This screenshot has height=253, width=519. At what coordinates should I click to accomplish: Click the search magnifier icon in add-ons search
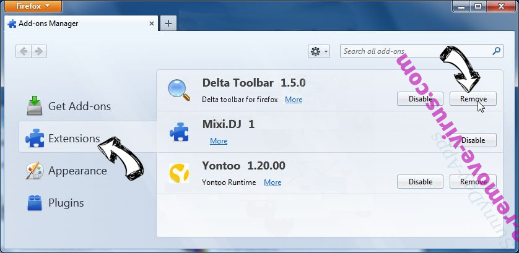click(x=496, y=52)
